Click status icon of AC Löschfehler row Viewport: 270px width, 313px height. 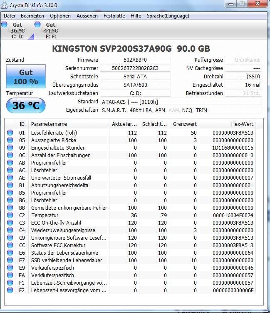(10, 170)
